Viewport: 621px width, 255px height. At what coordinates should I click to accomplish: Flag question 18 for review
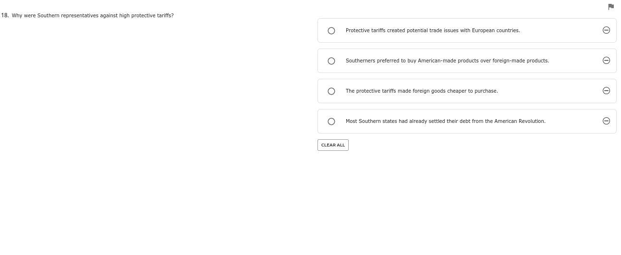(x=611, y=7)
